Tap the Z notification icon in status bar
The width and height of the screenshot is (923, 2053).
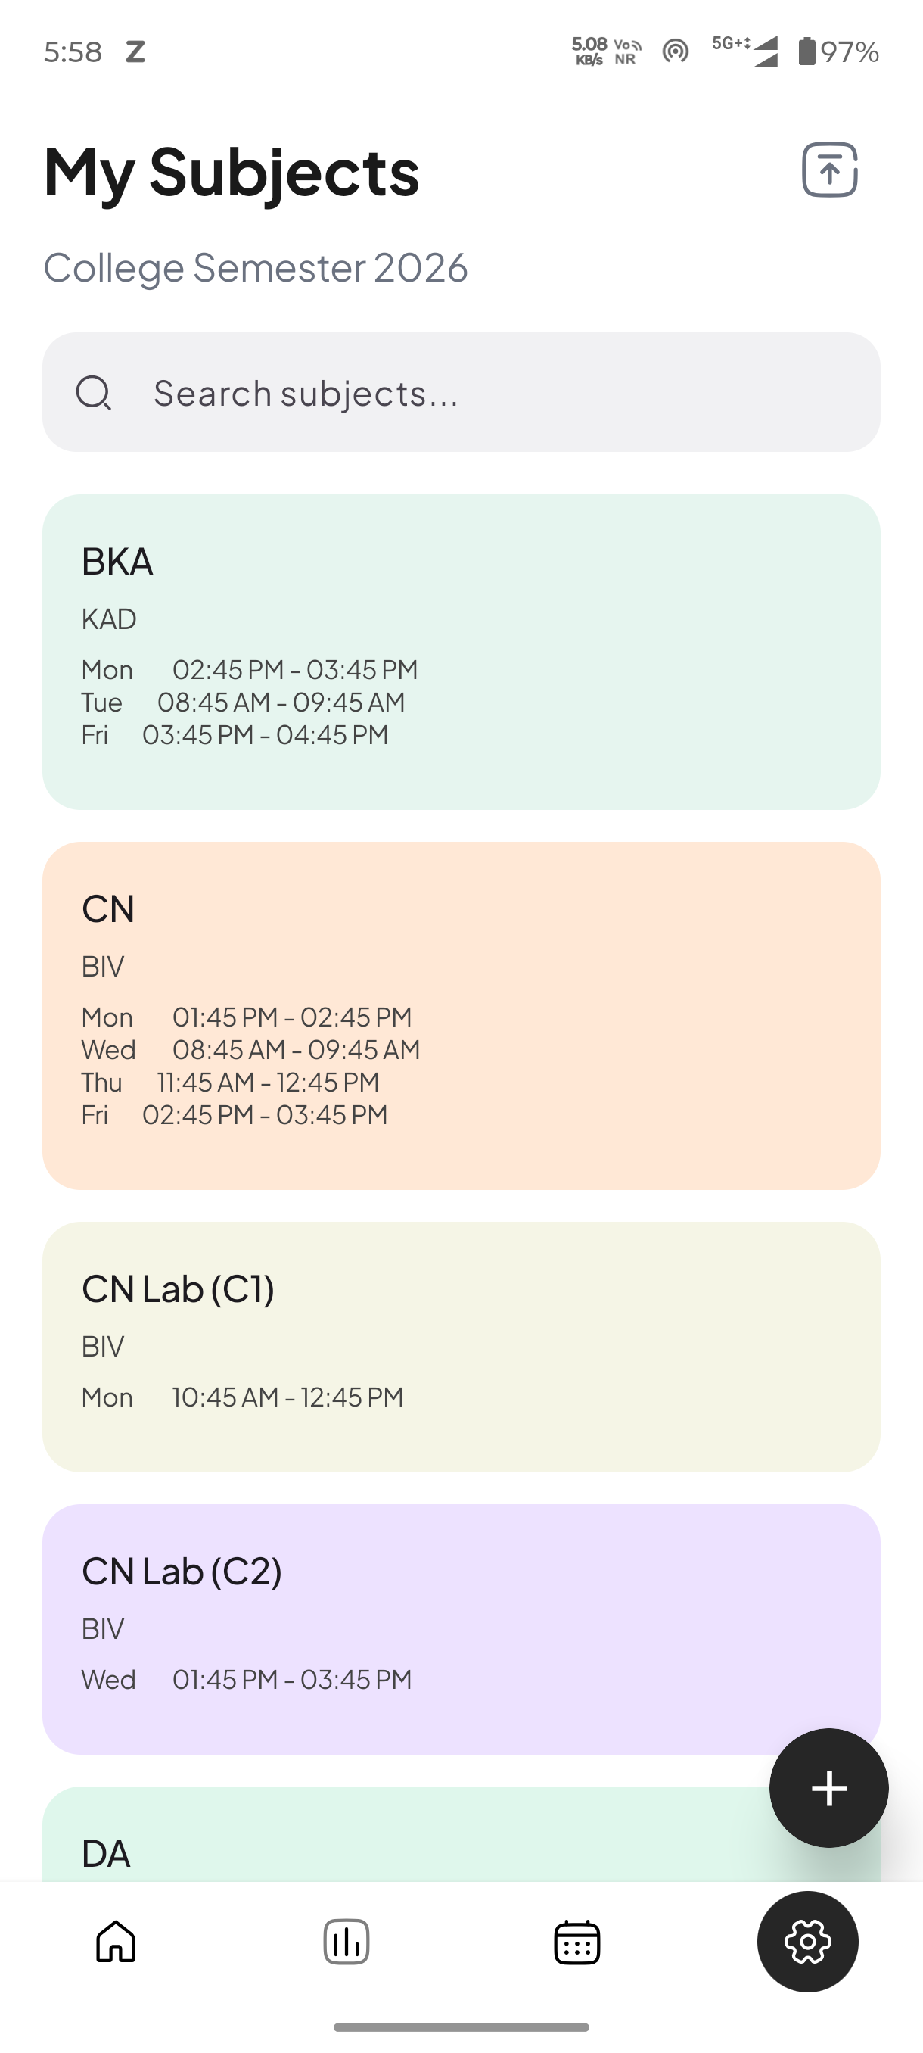click(135, 51)
